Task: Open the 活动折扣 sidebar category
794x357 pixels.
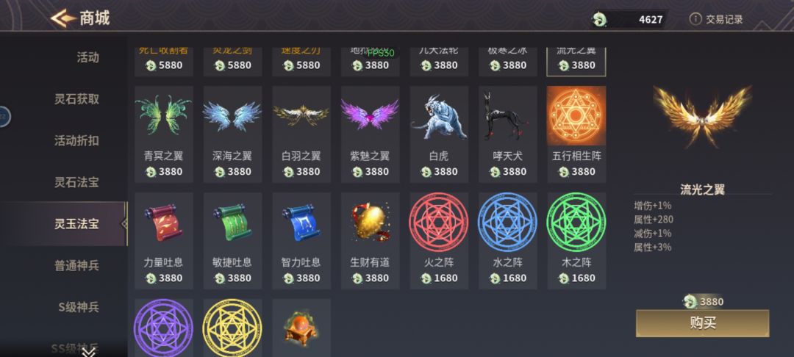Action: point(76,140)
